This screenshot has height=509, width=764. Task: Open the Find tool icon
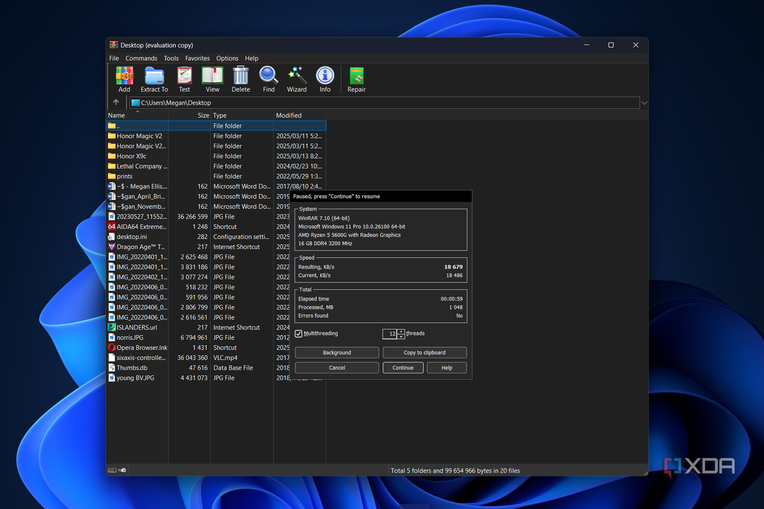pyautogui.click(x=269, y=79)
